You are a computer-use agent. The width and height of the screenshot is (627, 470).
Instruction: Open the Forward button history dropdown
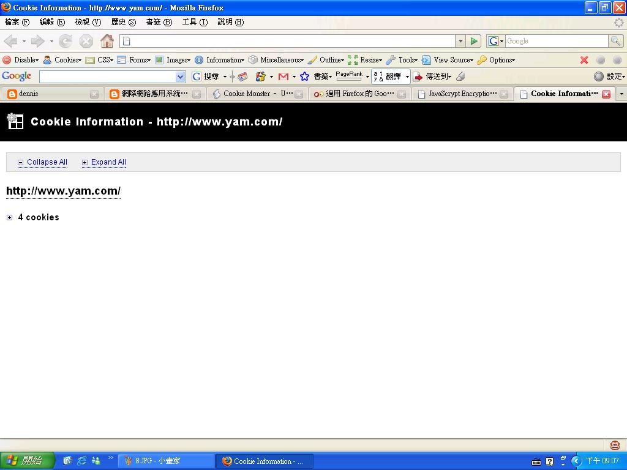point(51,41)
